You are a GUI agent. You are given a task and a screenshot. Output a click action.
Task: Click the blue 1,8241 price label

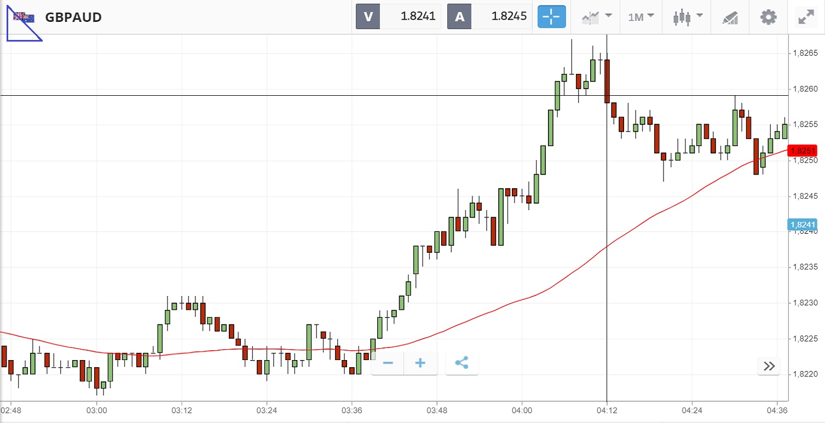point(802,224)
